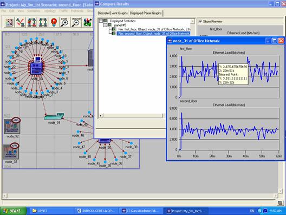Switch to Discrete Event Graphs tab
The width and height of the screenshot is (286, 215).
click(113, 13)
